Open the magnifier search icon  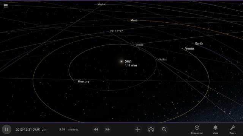click(x=164, y=129)
